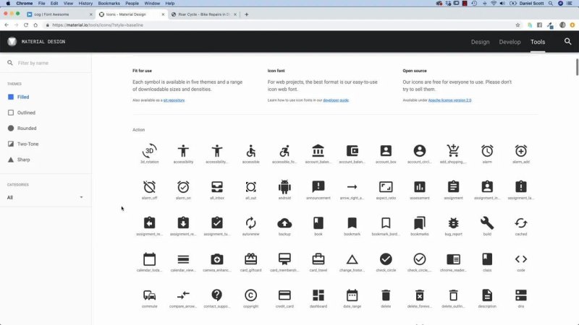
Task: Select the alarm clock icon
Action: point(487,151)
